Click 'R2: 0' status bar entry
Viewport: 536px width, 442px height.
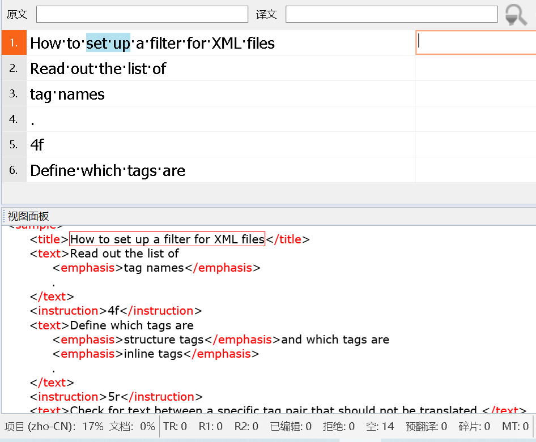click(x=246, y=426)
